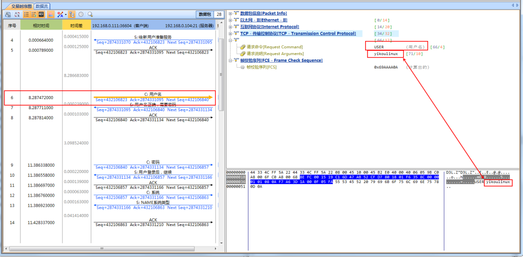Open the 帧校验序列 FCS Frame Check Sequence link
This screenshot has height=257, width=523.
[x=281, y=60]
